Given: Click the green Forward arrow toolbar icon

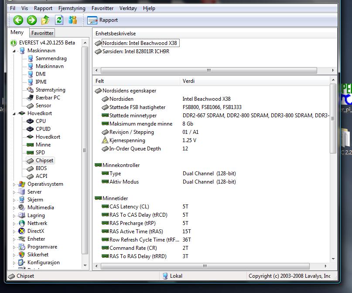Looking at the screenshot, I should [32, 20].
